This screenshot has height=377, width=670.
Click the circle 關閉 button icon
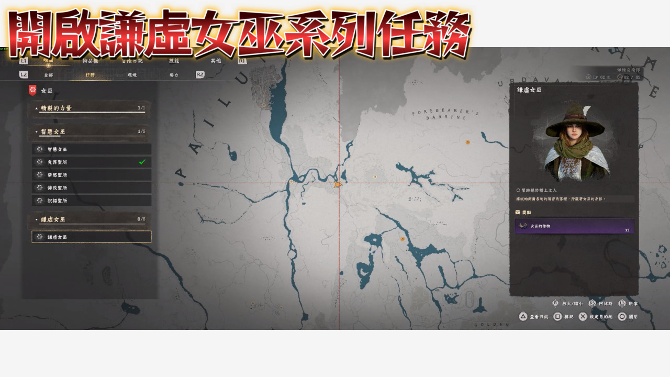(x=622, y=316)
